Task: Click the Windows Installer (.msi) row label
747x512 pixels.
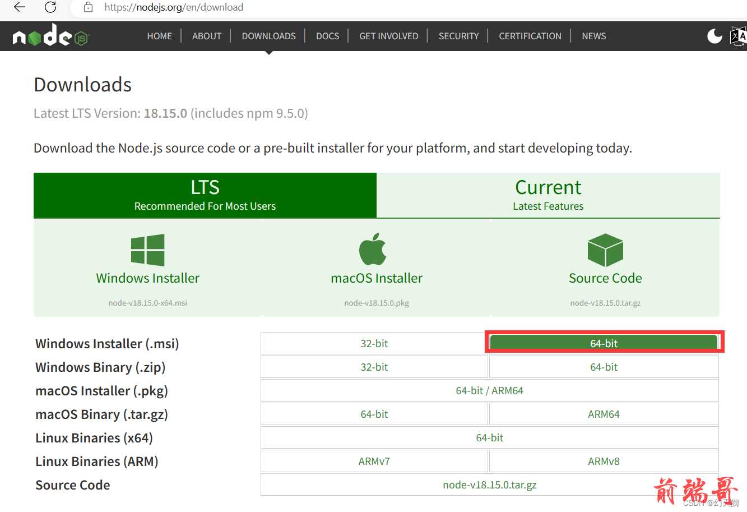Action: pos(107,344)
